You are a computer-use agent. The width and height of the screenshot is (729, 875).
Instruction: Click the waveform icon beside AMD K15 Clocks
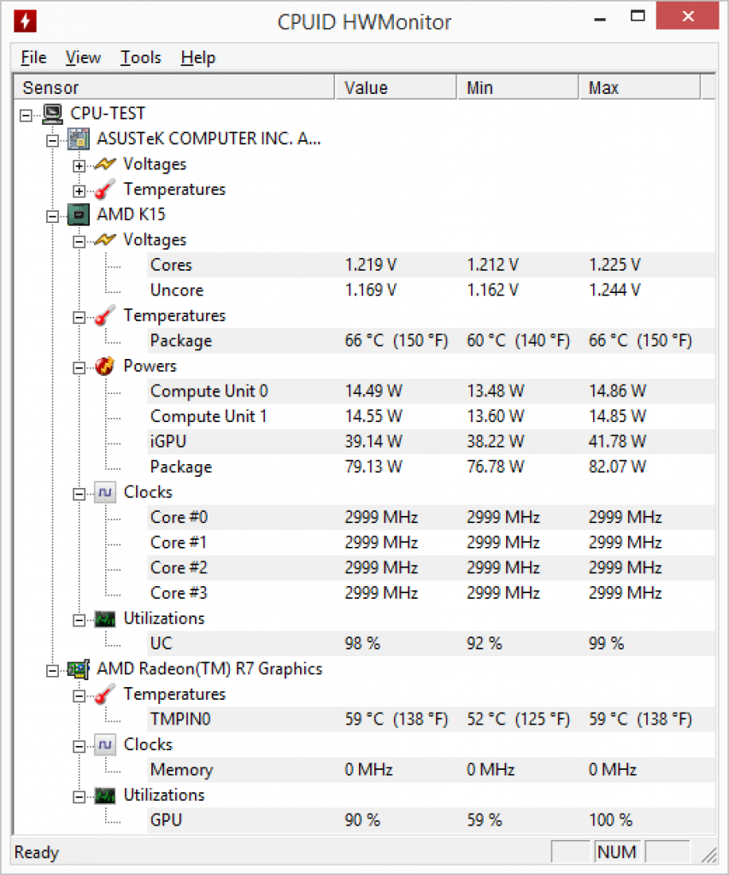coord(105,493)
